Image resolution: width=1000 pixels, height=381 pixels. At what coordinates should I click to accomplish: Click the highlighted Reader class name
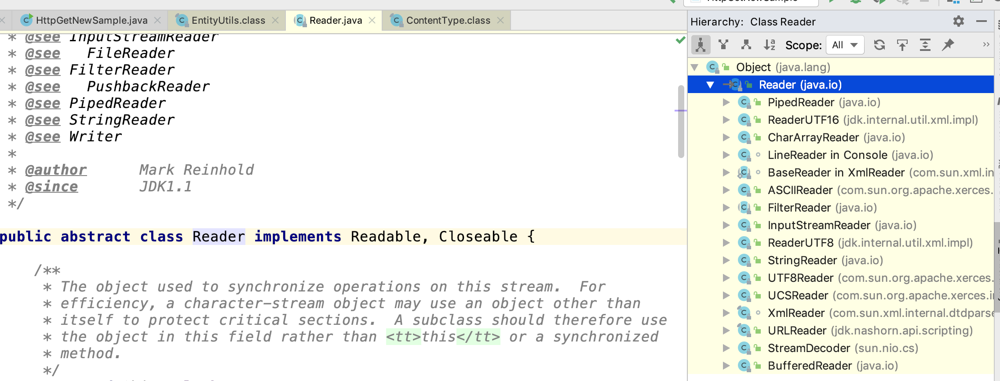click(x=219, y=237)
